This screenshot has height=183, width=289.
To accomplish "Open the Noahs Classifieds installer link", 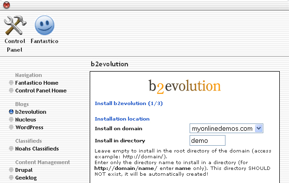I will (37, 149).
